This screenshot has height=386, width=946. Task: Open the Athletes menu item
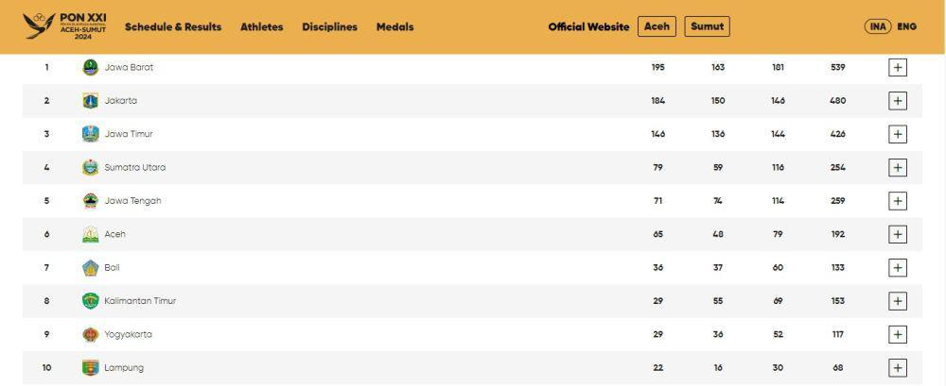point(262,26)
